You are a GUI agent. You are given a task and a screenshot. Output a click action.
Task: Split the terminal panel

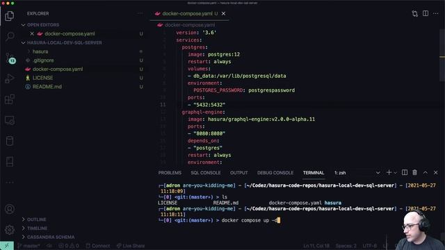(x=405, y=172)
